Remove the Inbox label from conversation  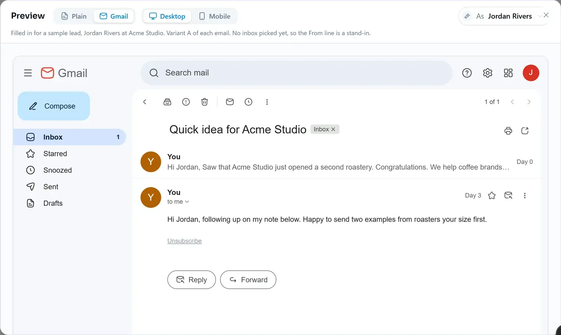point(333,129)
